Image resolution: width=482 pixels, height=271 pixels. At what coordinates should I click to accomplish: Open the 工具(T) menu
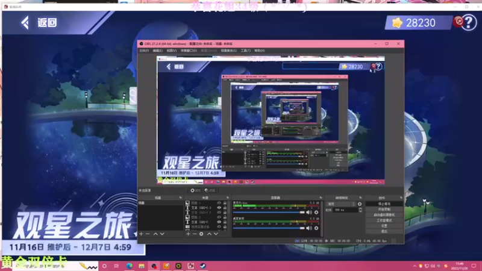click(246, 51)
